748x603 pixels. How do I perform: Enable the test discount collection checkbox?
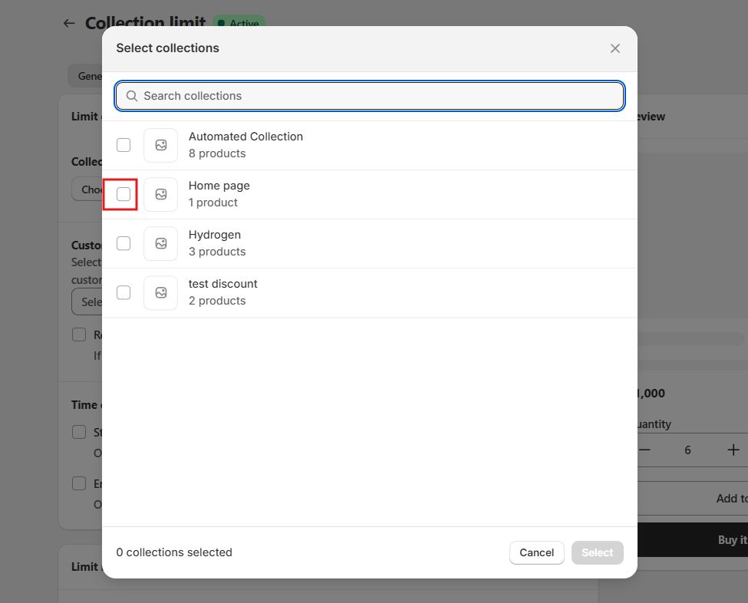[124, 292]
